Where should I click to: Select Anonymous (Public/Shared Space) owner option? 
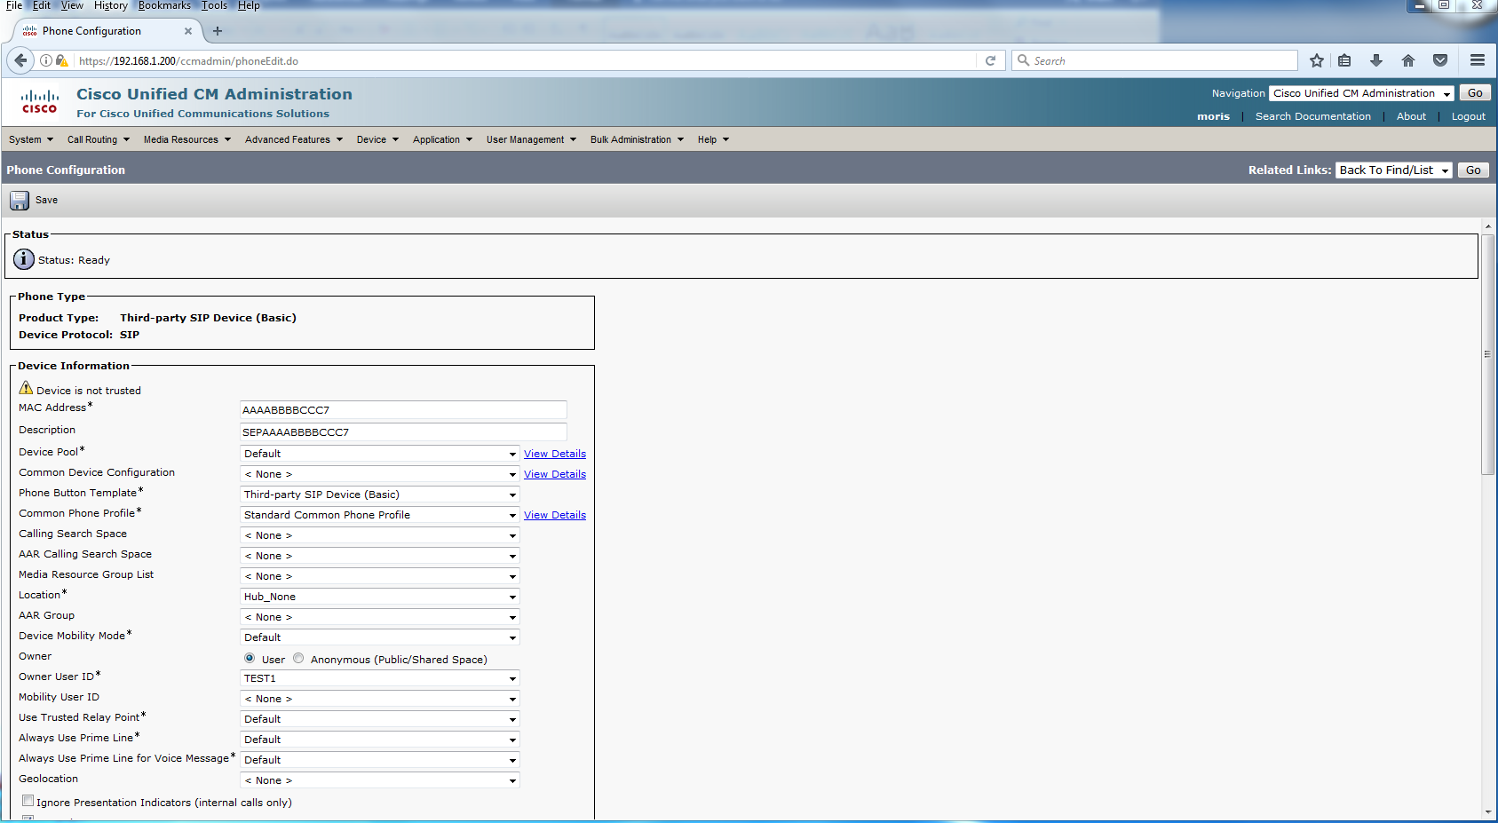(x=298, y=659)
